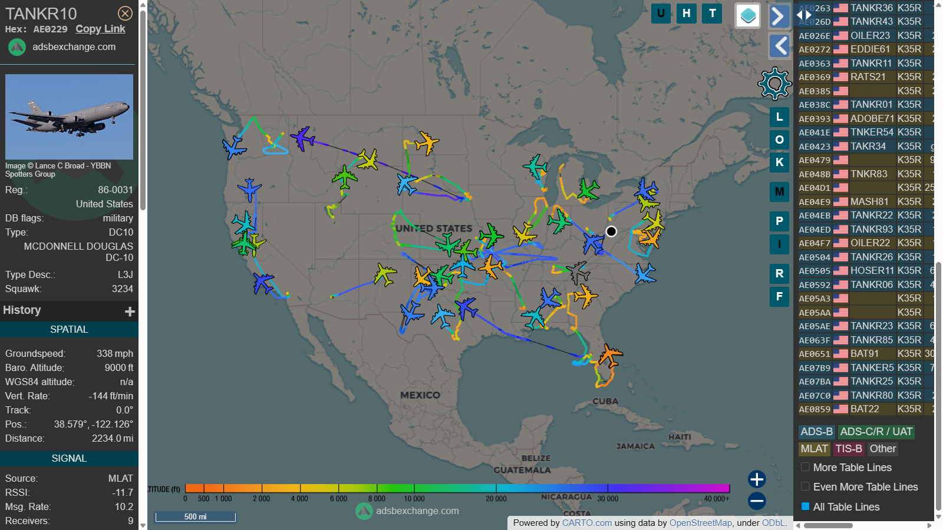This screenshot has height=530, width=943.
Task: Click the right chevron sidebar arrow
Action: coord(779,16)
